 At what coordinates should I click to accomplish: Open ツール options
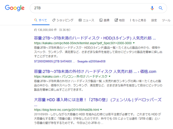pos(166,20)
